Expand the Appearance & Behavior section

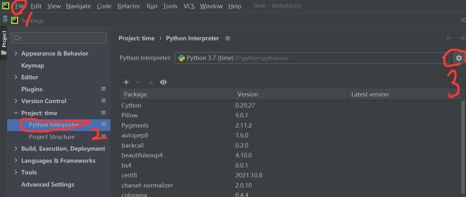[x=16, y=53]
